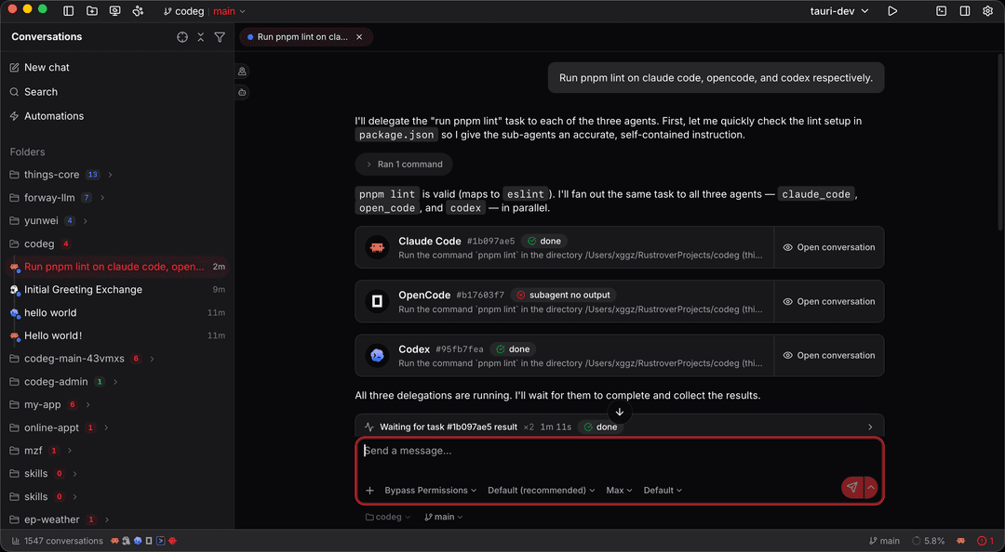The height and width of the screenshot is (552, 1005).
Task: Open conversation for Claude Code task
Action: click(829, 247)
